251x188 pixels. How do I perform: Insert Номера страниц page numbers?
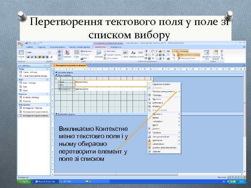click(x=112, y=55)
